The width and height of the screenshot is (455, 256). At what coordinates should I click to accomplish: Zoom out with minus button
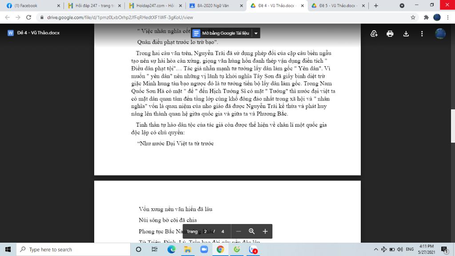tap(238, 231)
